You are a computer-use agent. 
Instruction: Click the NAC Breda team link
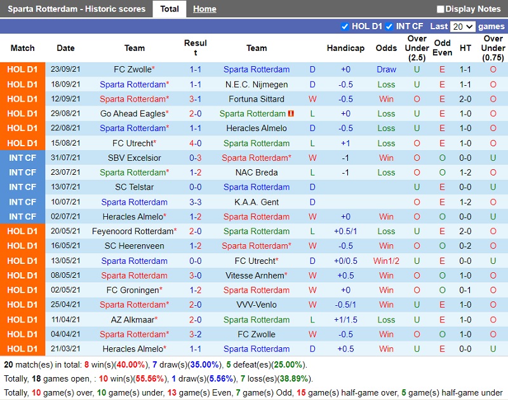pyautogui.click(x=257, y=172)
